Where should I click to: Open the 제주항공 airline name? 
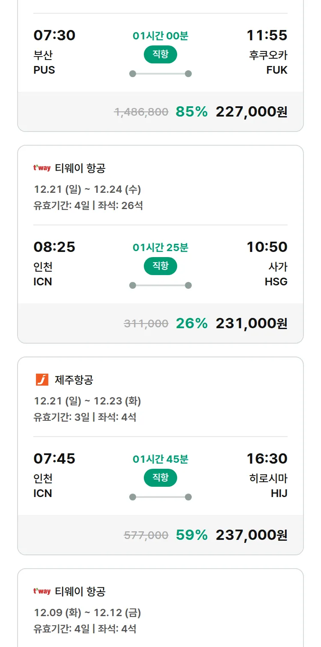[74, 380]
